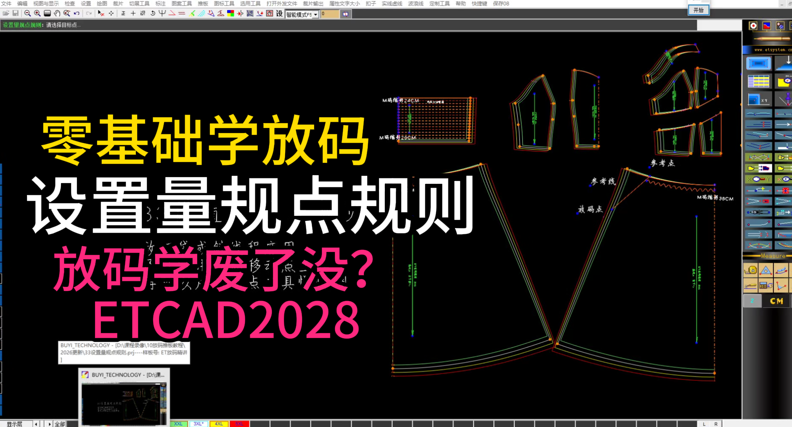Select the XXL size button at the bottom
The height and width of the screenshot is (427, 792).
[x=178, y=424]
